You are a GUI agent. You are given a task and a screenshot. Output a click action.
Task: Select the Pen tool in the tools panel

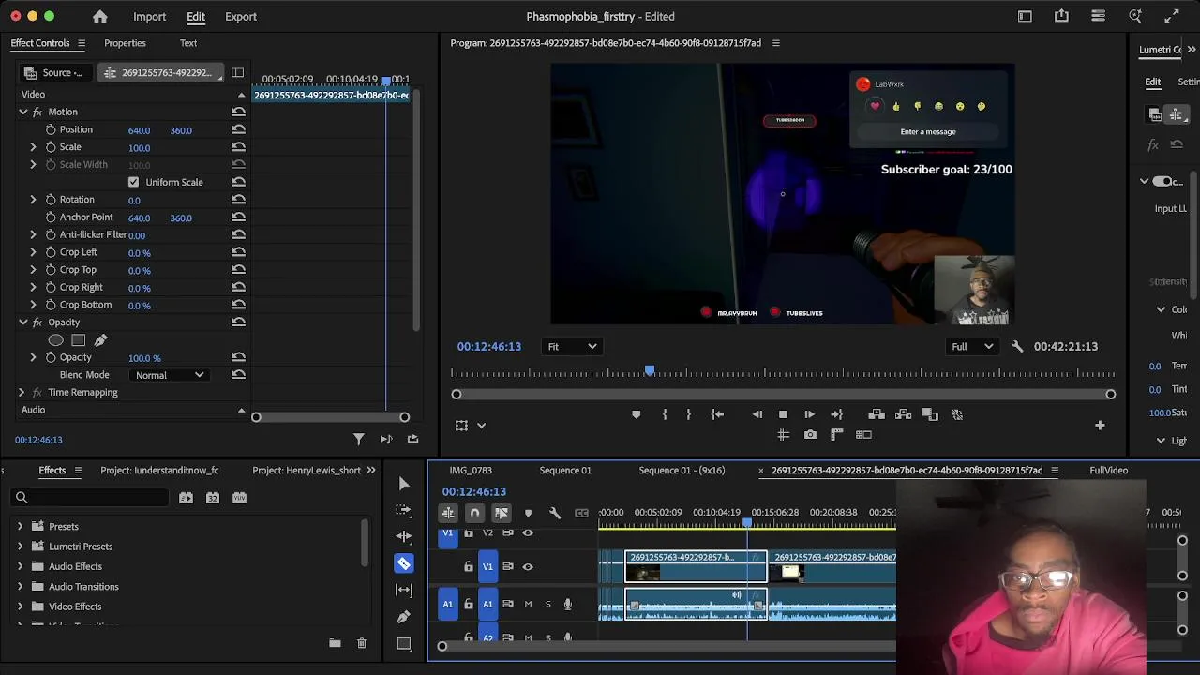tap(404, 617)
